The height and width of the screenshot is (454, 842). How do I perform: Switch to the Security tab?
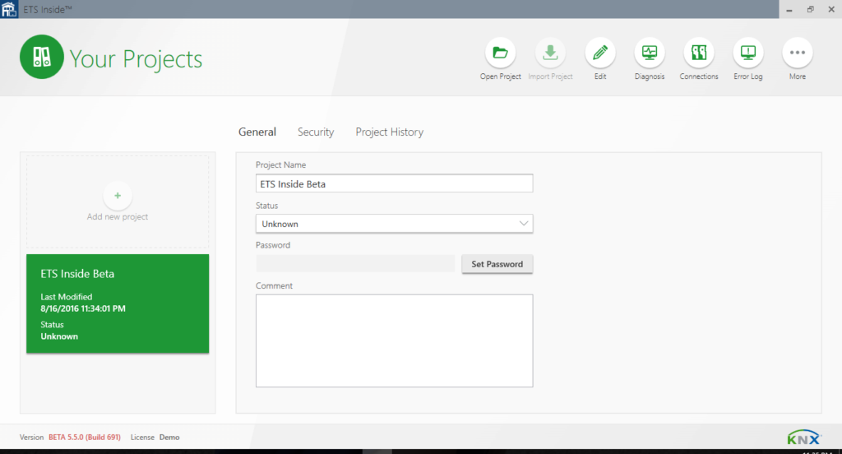click(x=316, y=132)
